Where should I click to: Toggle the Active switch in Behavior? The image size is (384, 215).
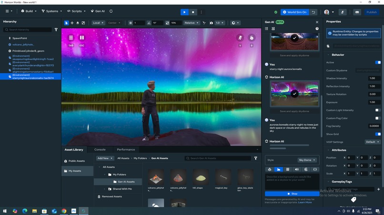[x=378, y=63]
